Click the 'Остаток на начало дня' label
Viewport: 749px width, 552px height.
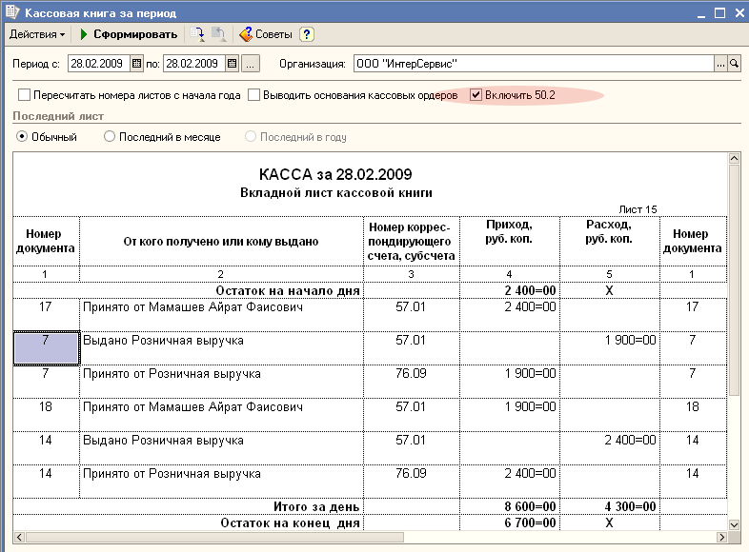[288, 290]
